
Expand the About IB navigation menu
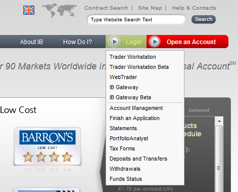click(x=31, y=42)
